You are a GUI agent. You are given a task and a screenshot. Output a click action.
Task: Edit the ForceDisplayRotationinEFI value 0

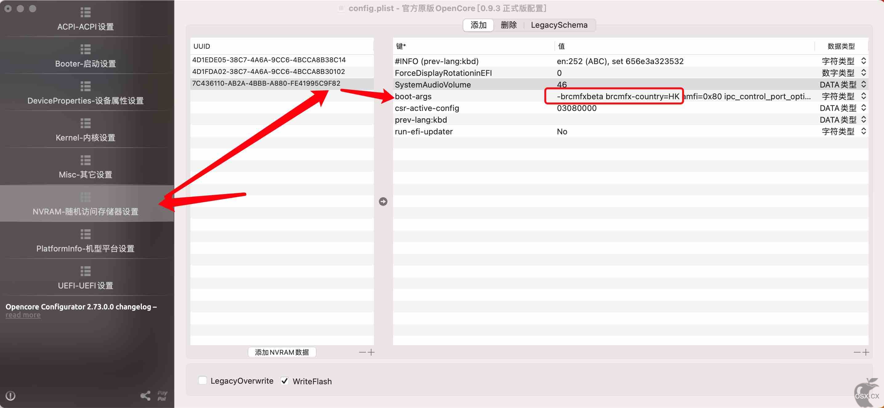click(559, 73)
